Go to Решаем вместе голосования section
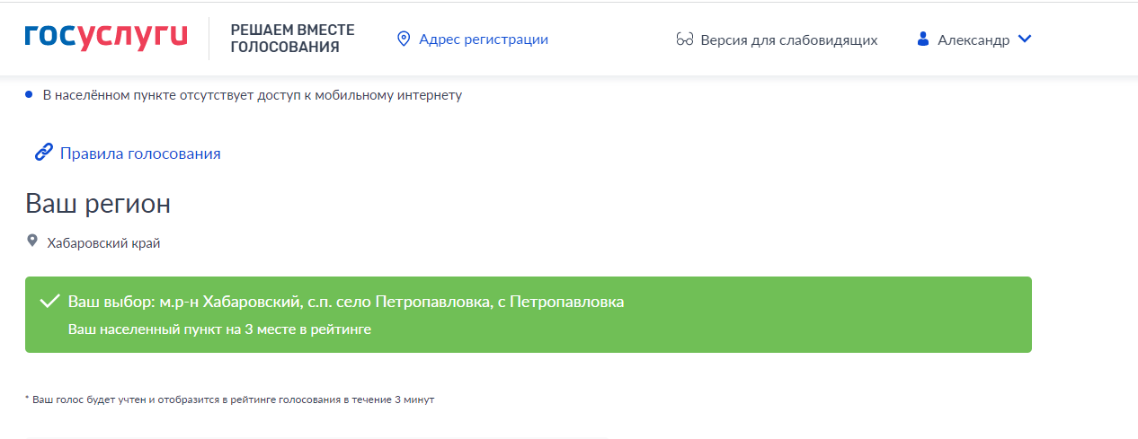 (x=292, y=39)
